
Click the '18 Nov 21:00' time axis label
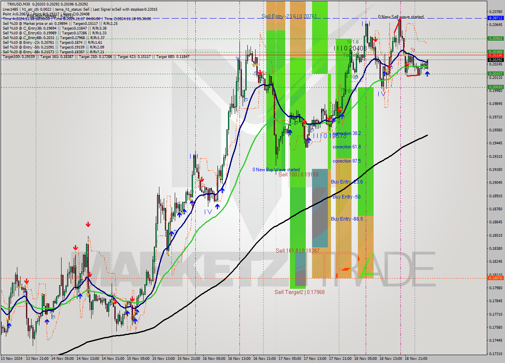pyautogui.click(x=416, y=359)
